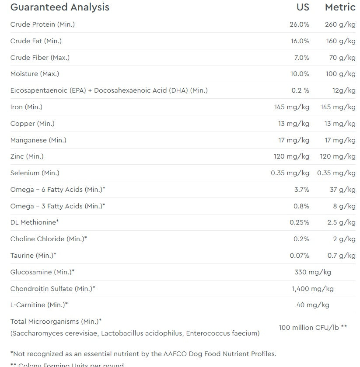Click the Omega – 6 Fatty Acids label

[x=58, y=190]
